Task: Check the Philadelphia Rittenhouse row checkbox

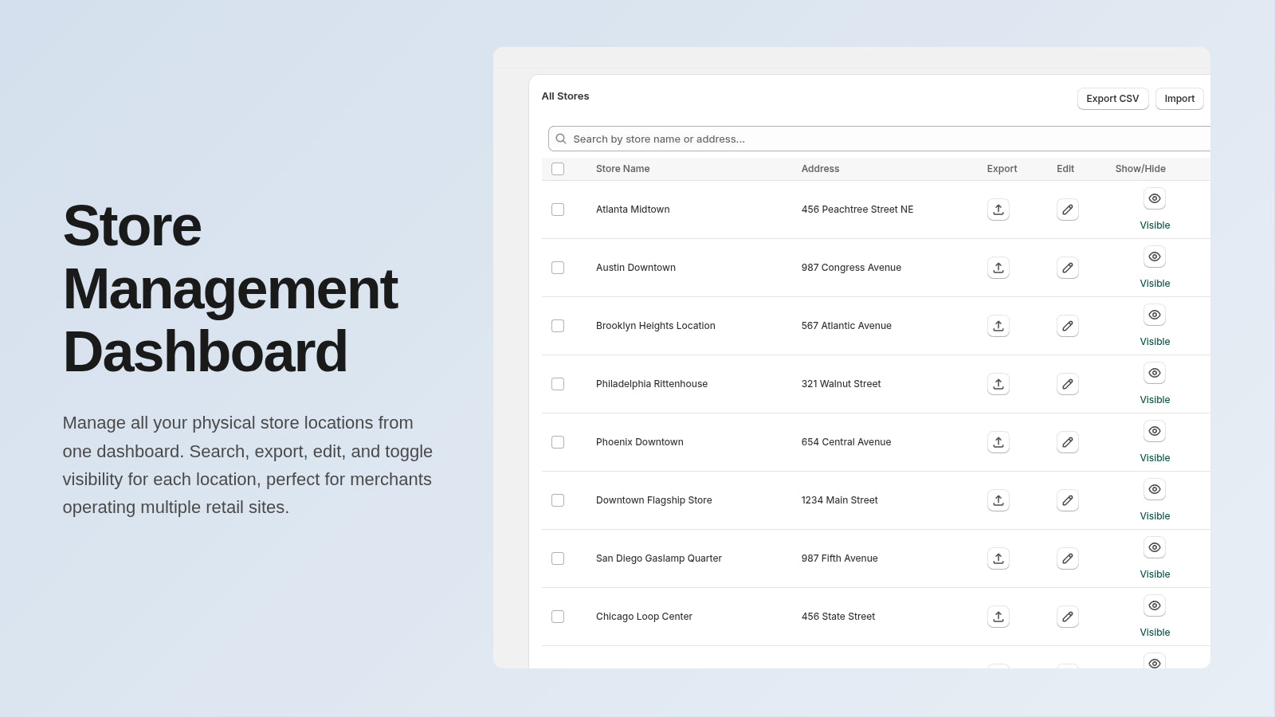Action: click(558, 384)
